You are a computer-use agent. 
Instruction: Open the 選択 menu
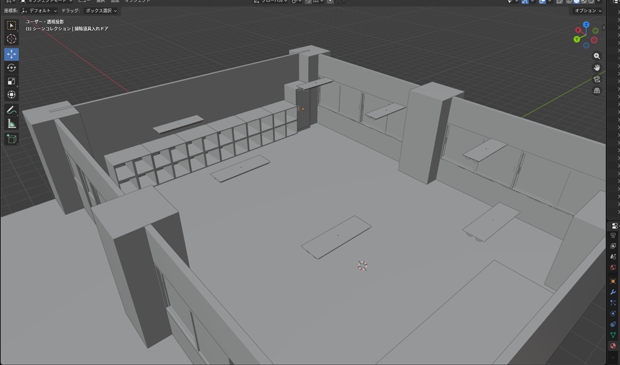tap(101, 1)
